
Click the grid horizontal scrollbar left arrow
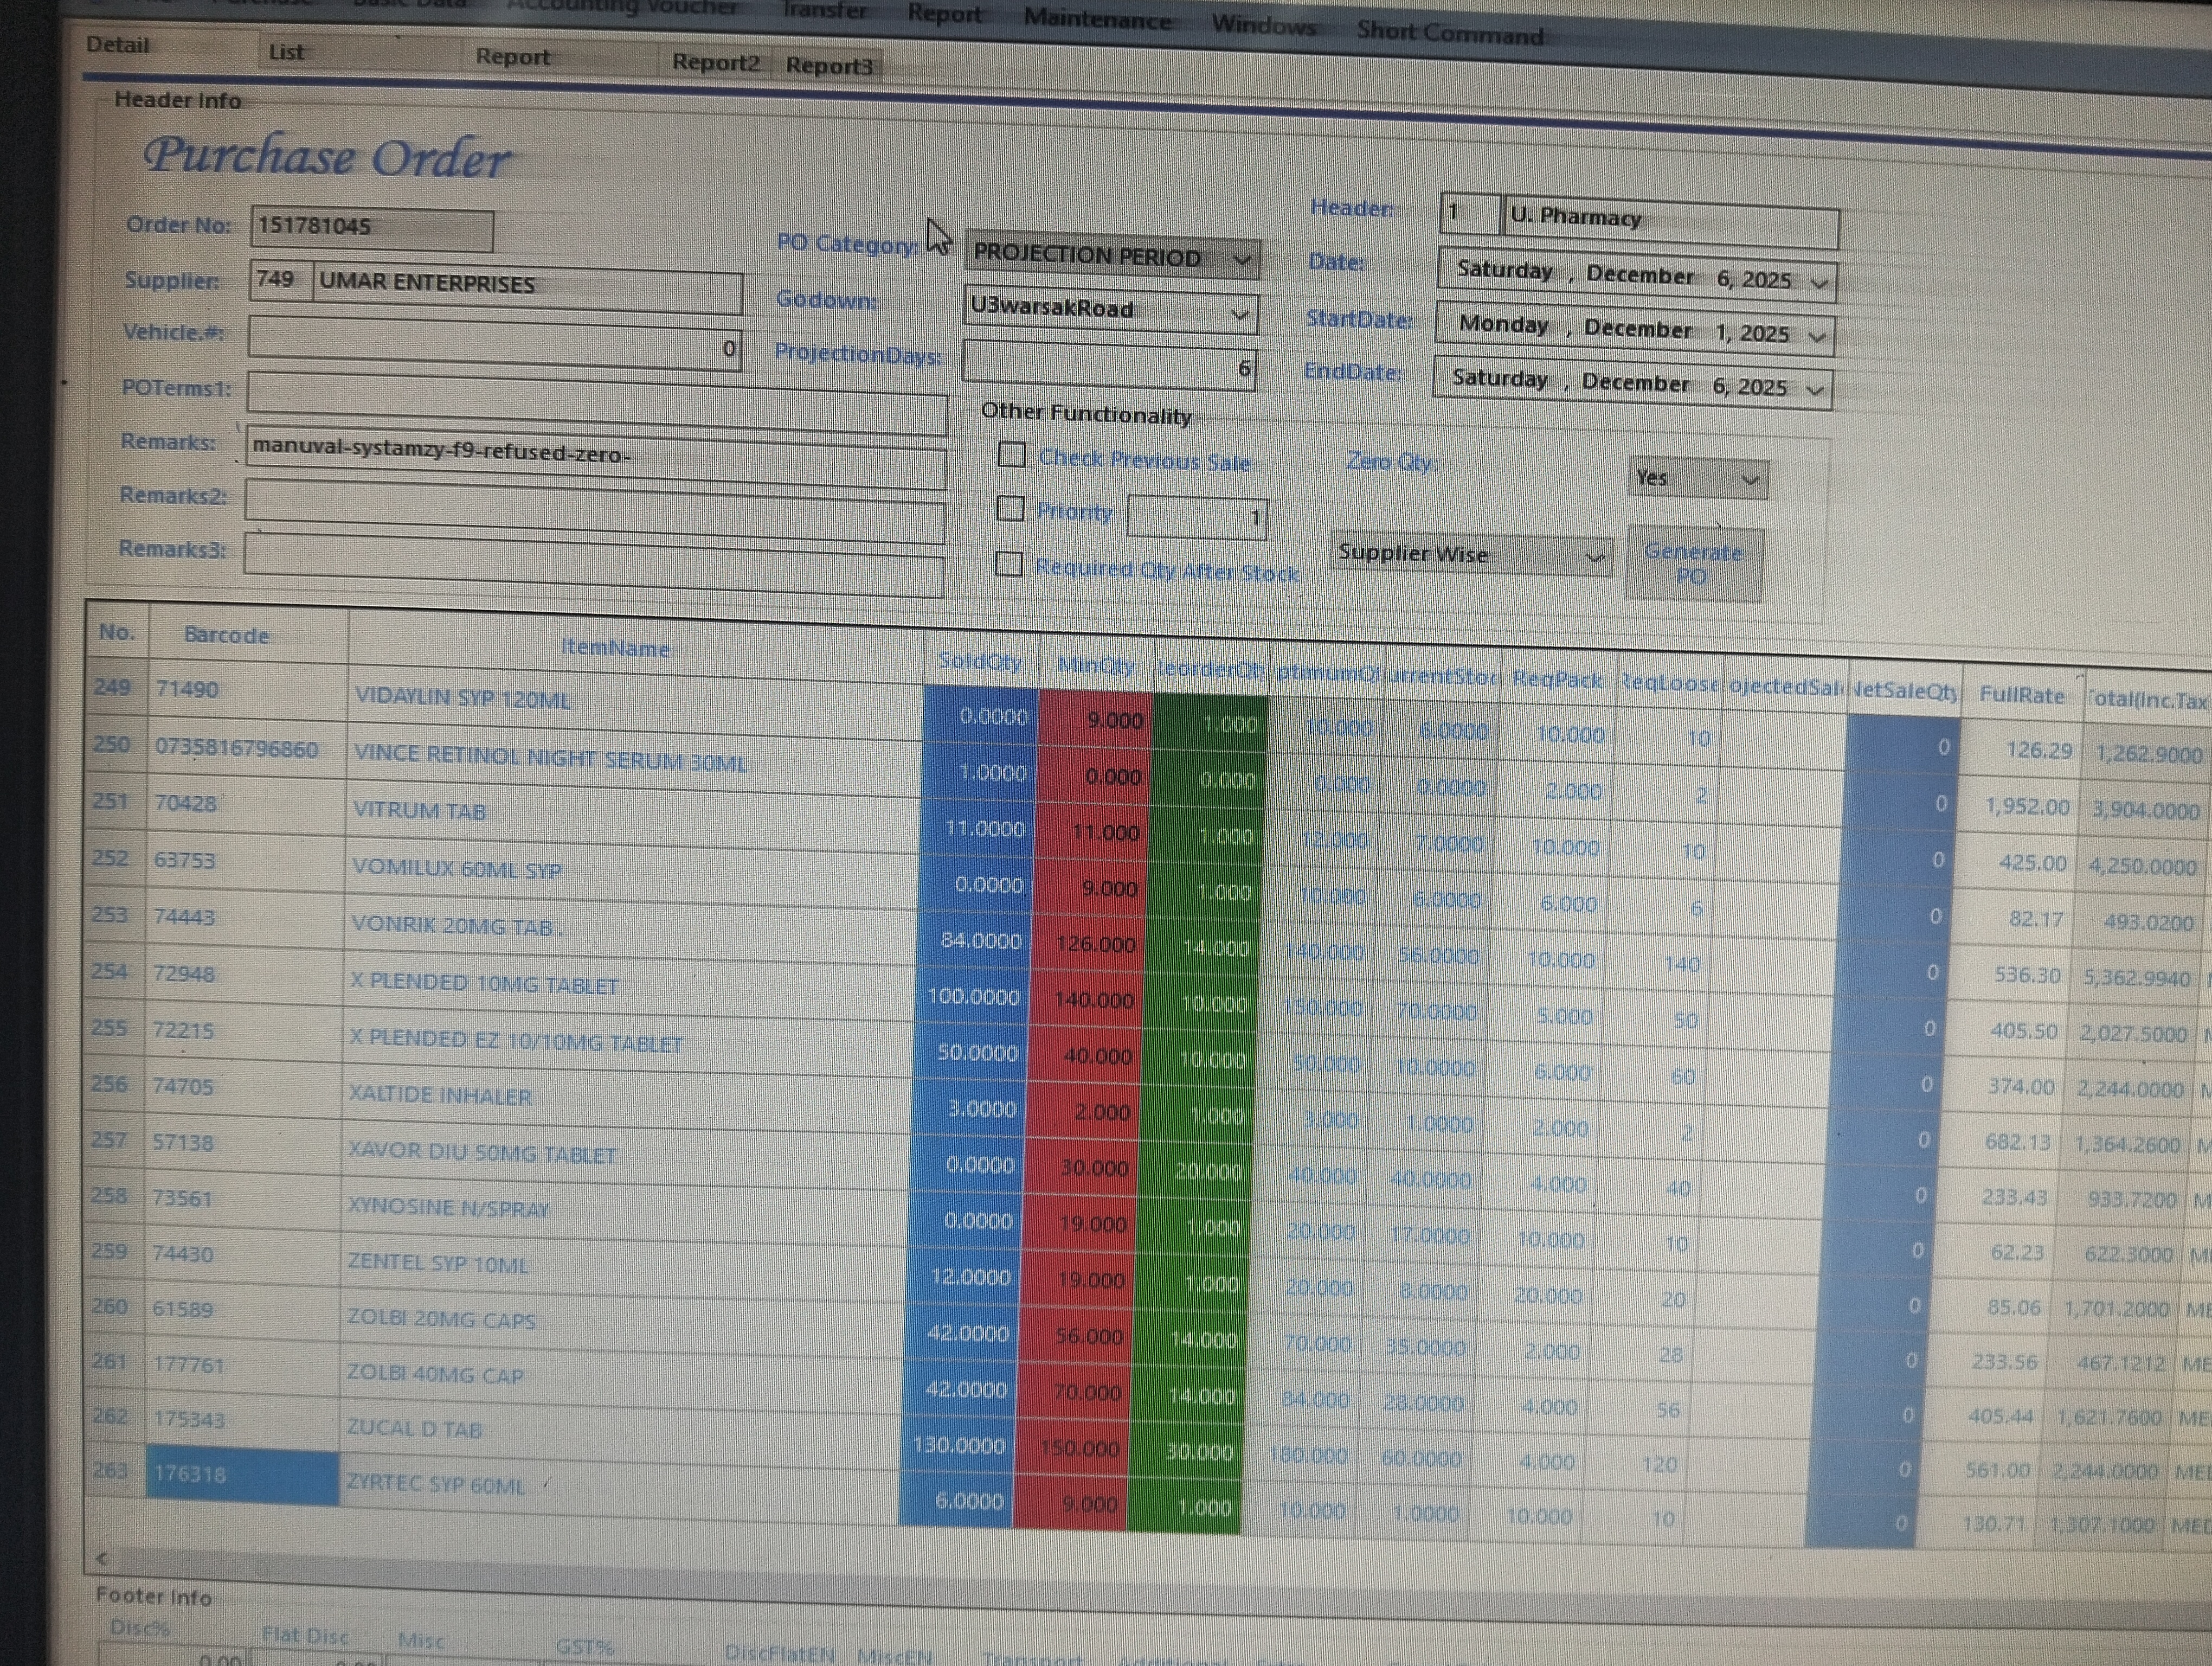(x=101, y=1558)
